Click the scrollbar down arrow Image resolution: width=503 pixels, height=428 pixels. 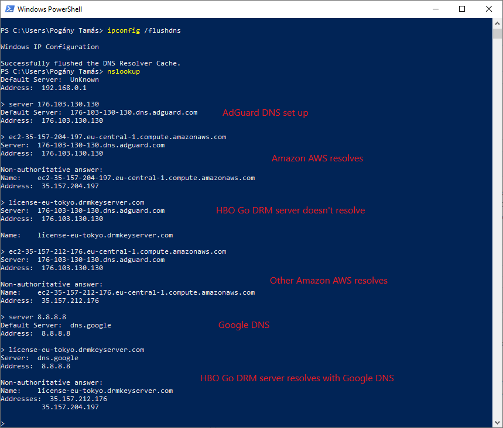click(x=497, y=423)
